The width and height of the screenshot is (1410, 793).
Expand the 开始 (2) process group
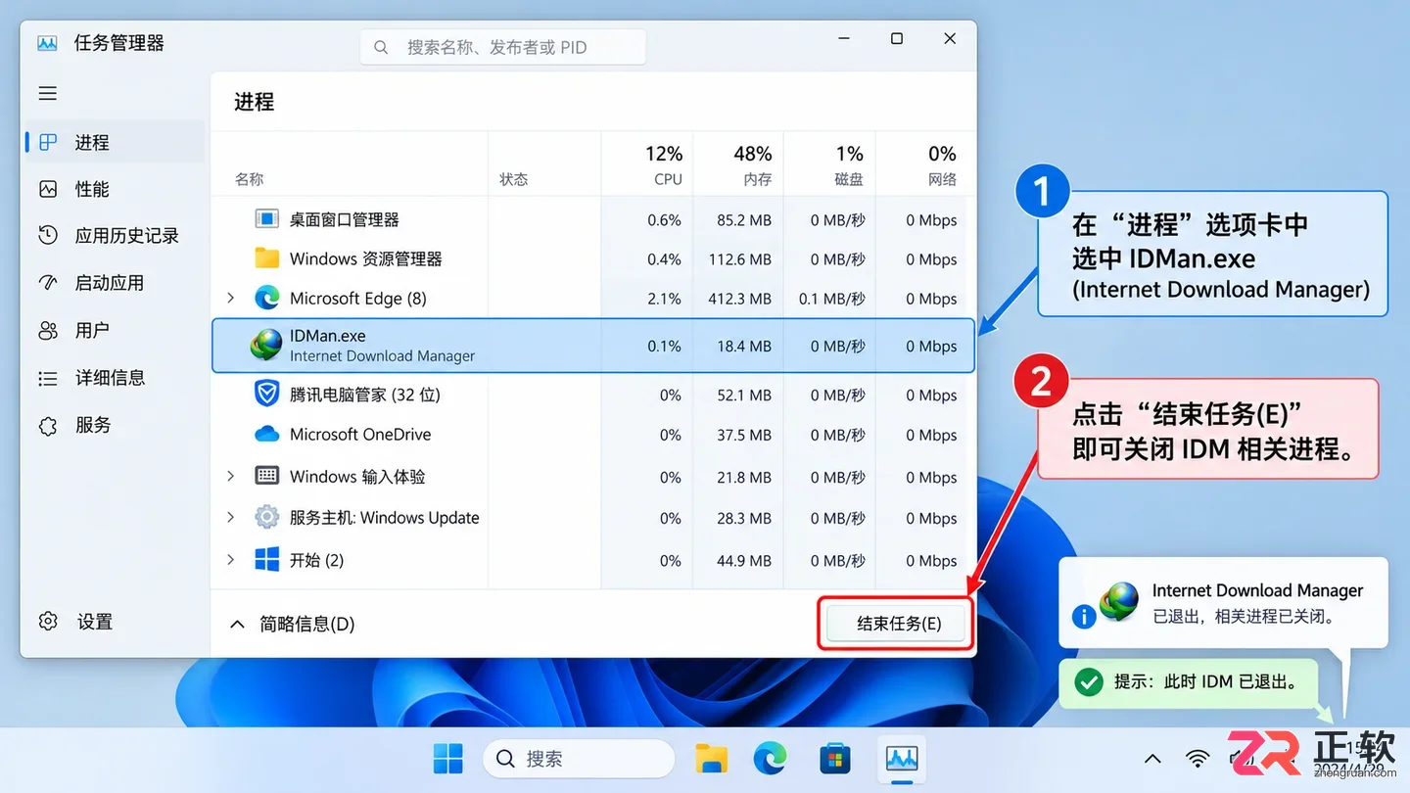[x=231, y=560]
